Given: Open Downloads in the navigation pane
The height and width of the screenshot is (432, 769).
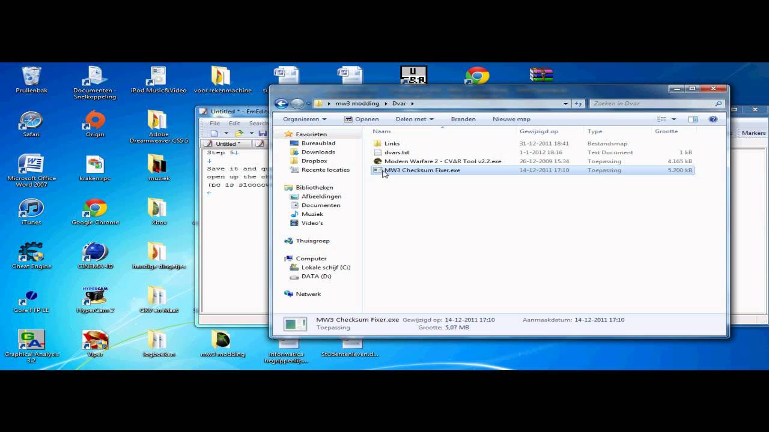Looking at the screenshot, I should 318,152.
